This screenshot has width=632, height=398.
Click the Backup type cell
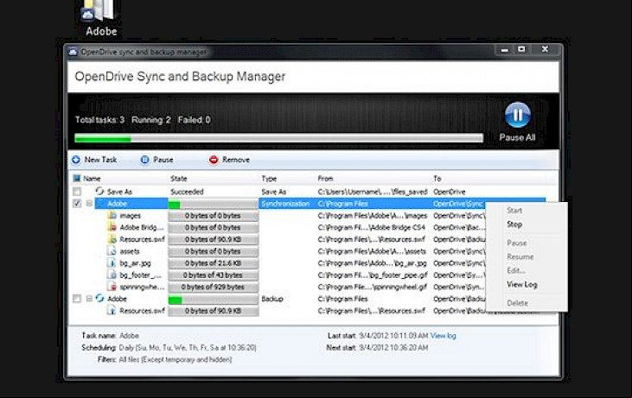click(272, 299)
